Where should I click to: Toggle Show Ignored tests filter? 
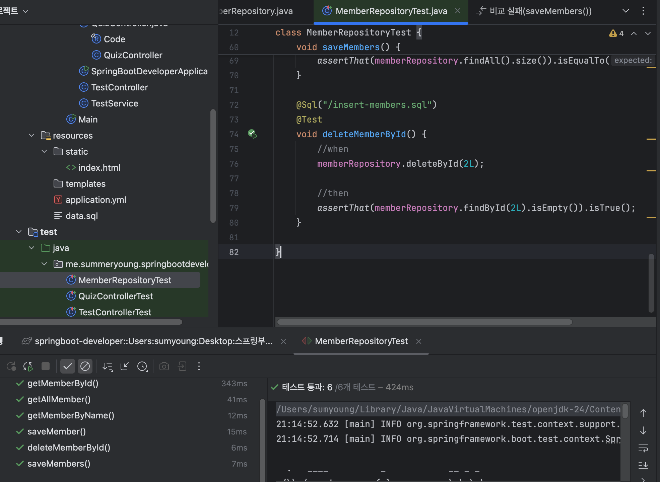coord(85,367)
